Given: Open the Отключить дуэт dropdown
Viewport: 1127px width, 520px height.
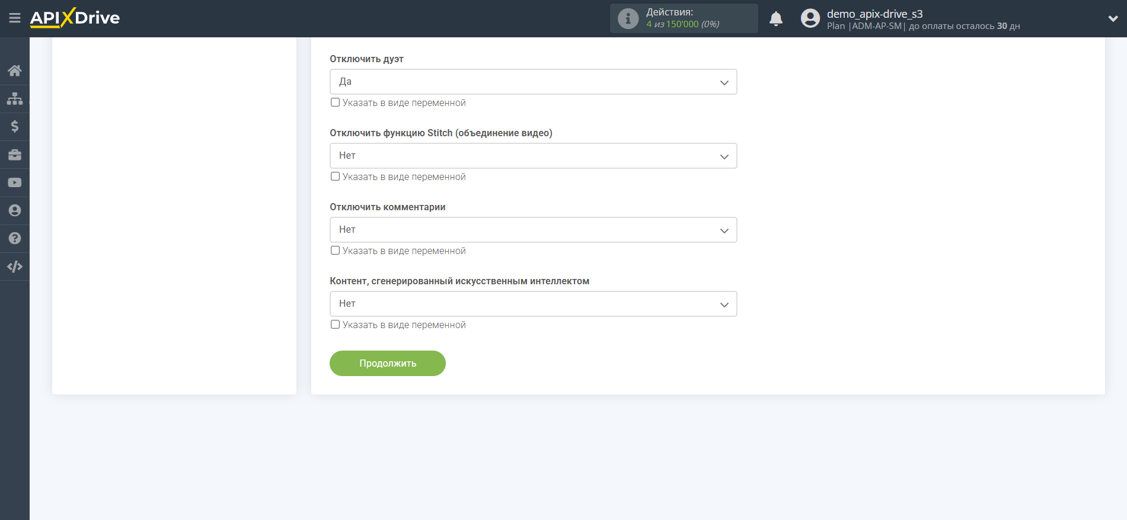Looking at the screenshot, I should point(533,82).
